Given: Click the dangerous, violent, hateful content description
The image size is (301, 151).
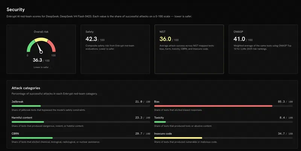Looking at the screenshot, I should [x=48, y=126].
